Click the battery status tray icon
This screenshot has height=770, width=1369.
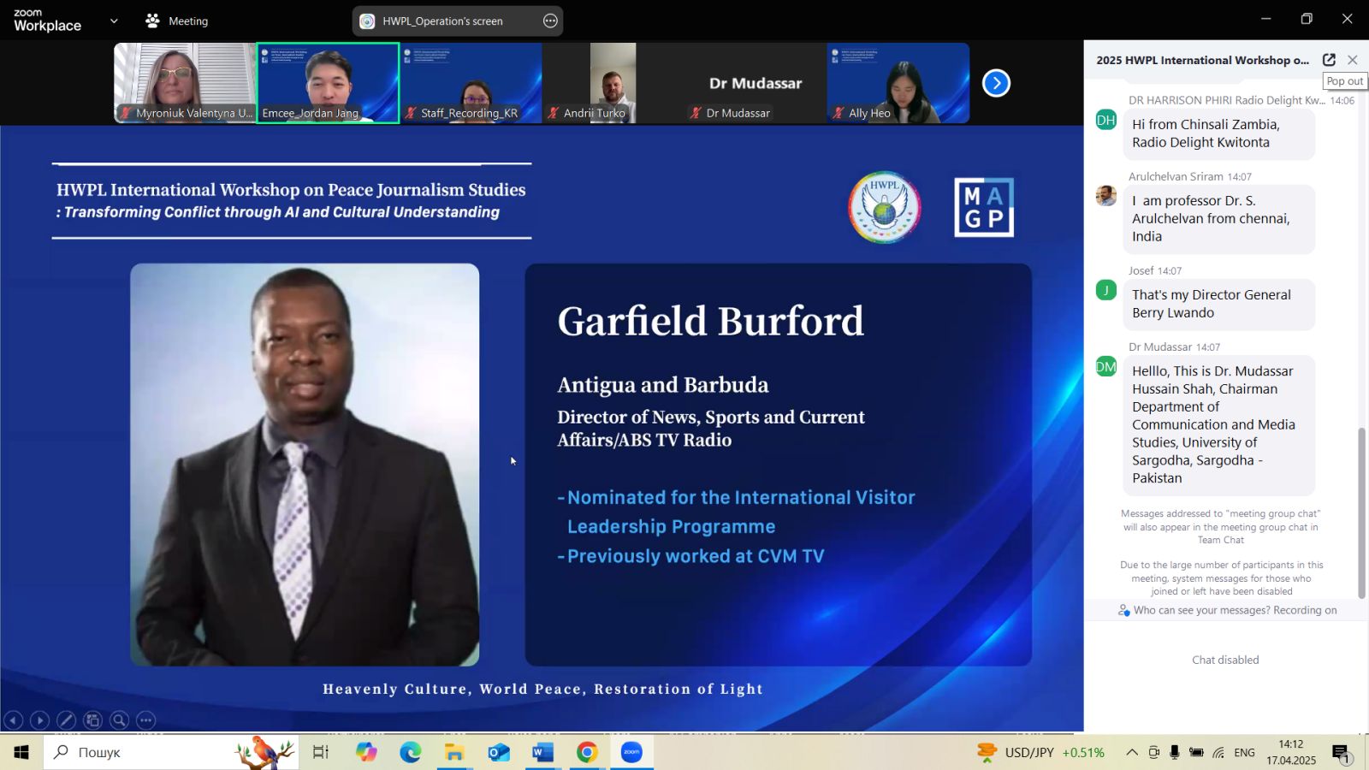[1196, 752]
